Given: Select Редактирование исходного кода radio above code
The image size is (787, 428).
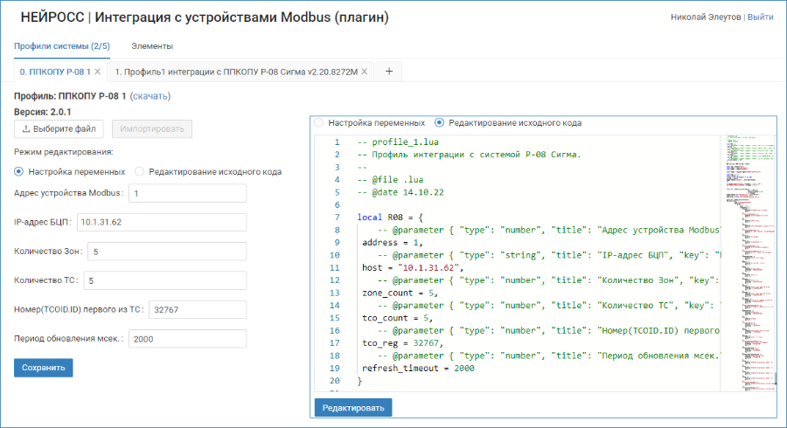Looking at the screenshot, I should [439, 123].
